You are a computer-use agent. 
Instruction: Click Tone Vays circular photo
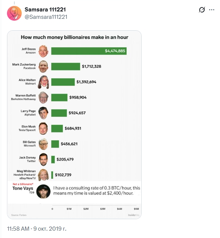[x=43, y=192]
